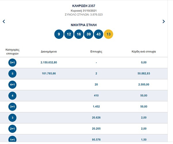Viewport: 173px width, 144px height.
Task: Select the 2+1 category badge
Action: tap(13, 128)
